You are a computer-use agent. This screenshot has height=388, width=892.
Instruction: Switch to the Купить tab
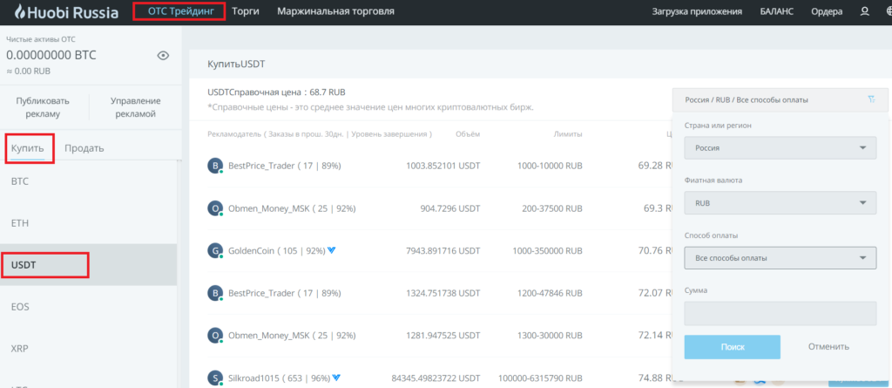[27, 148]
